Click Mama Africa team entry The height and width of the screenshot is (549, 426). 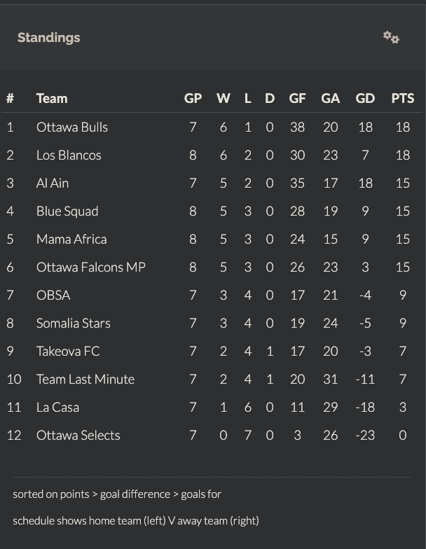(x=71, y=239)
